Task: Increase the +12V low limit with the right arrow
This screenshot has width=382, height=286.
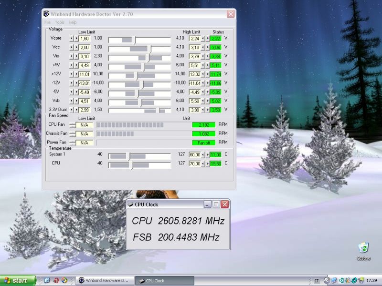Action: (x=76, y=74)
